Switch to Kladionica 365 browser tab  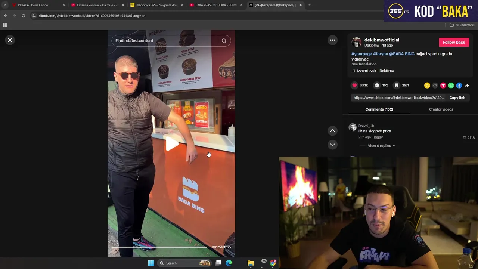click(x=156, y=5)
